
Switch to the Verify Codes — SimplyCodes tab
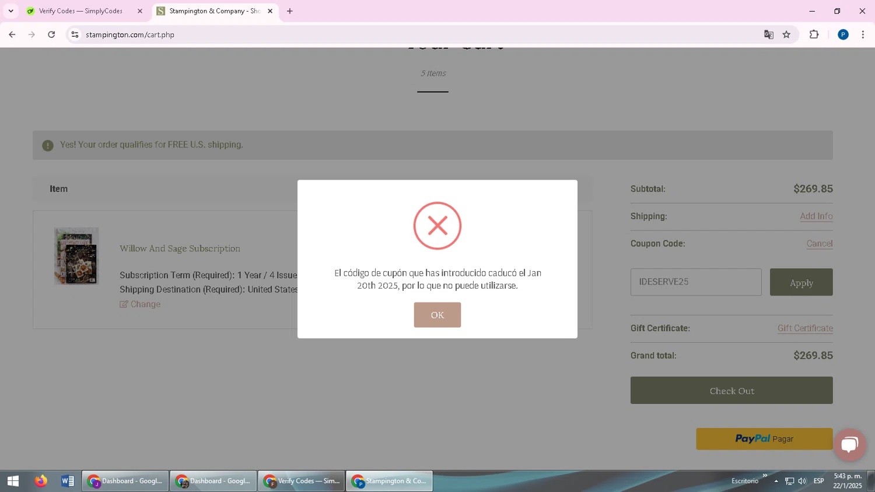(80, 11)
